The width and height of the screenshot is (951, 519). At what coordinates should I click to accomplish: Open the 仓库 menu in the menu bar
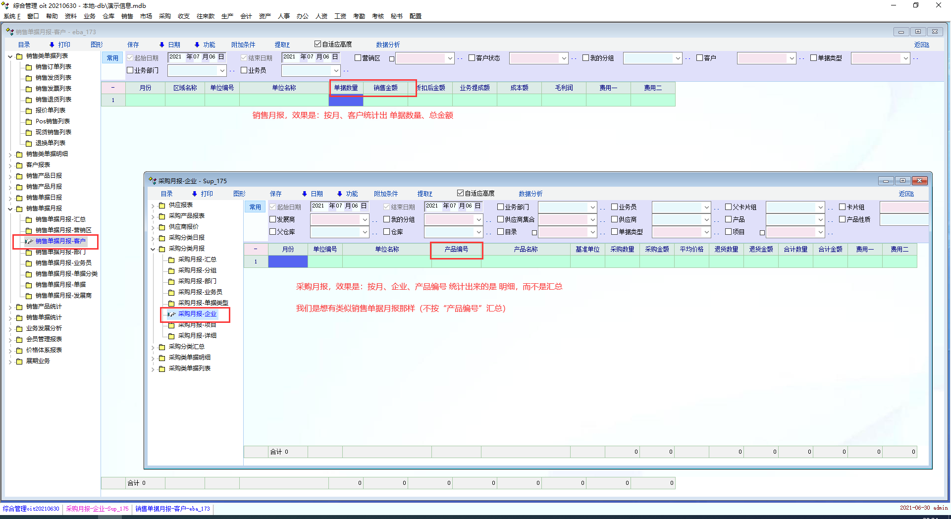pyautogui.click(x=108, y=16)
